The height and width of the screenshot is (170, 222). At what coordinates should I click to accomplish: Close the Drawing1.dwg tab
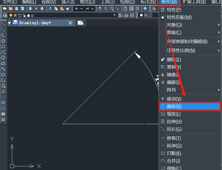tap(70, 23)
